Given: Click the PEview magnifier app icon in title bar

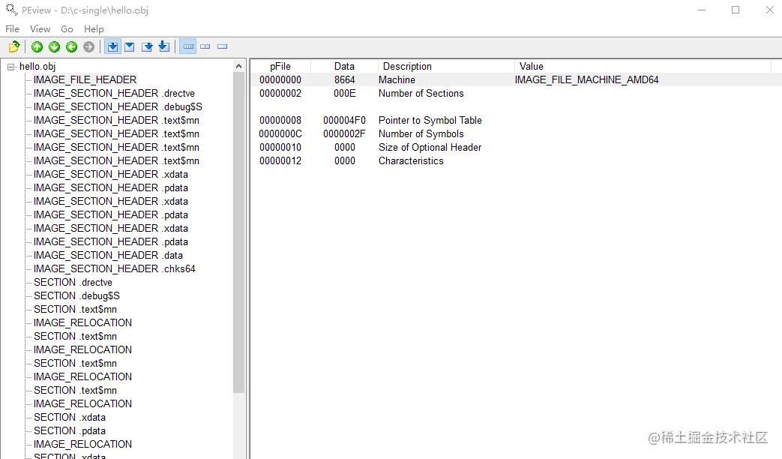Looking at the screenshot, I should [x=11, y=10].
